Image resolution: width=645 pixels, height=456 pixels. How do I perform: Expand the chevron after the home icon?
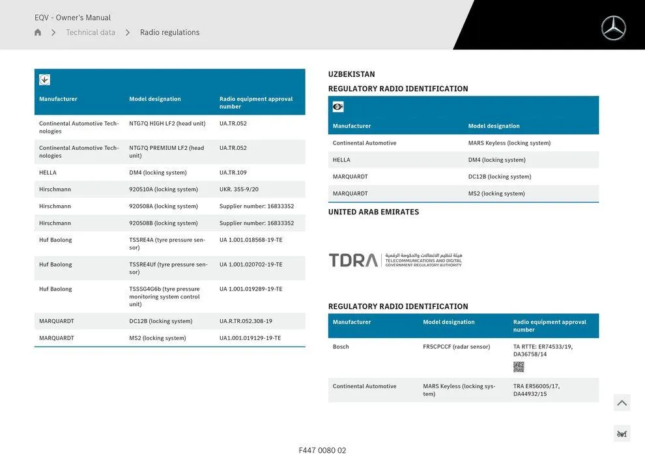[x=52, y=31]
